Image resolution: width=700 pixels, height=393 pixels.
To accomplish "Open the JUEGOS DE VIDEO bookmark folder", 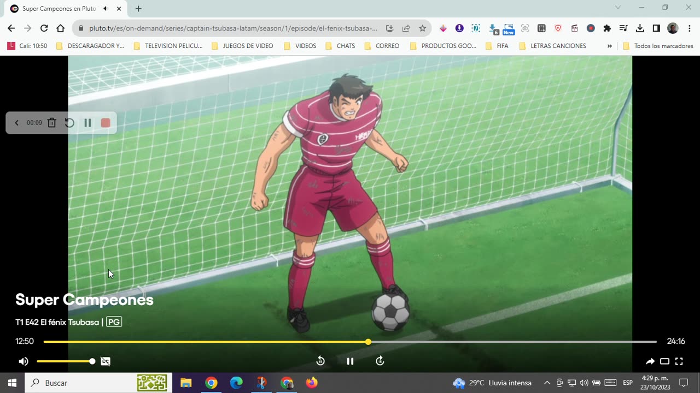I will point(242,46).
